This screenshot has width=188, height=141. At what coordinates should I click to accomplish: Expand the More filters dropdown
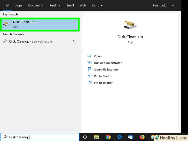tap(97, 5)
